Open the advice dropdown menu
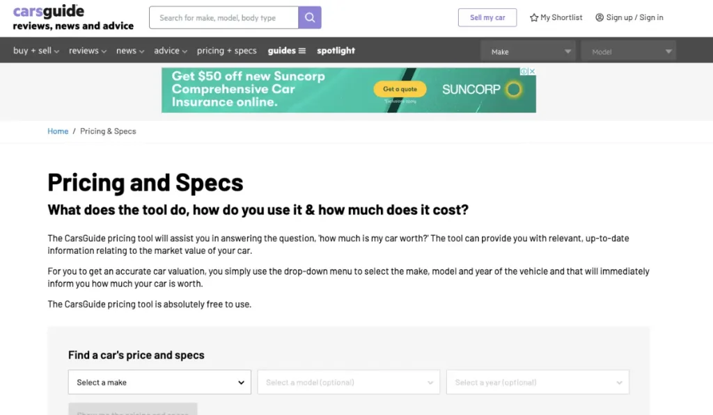This screenshot has width=713, height=415. pyautogui.click(x=171, y=51)
